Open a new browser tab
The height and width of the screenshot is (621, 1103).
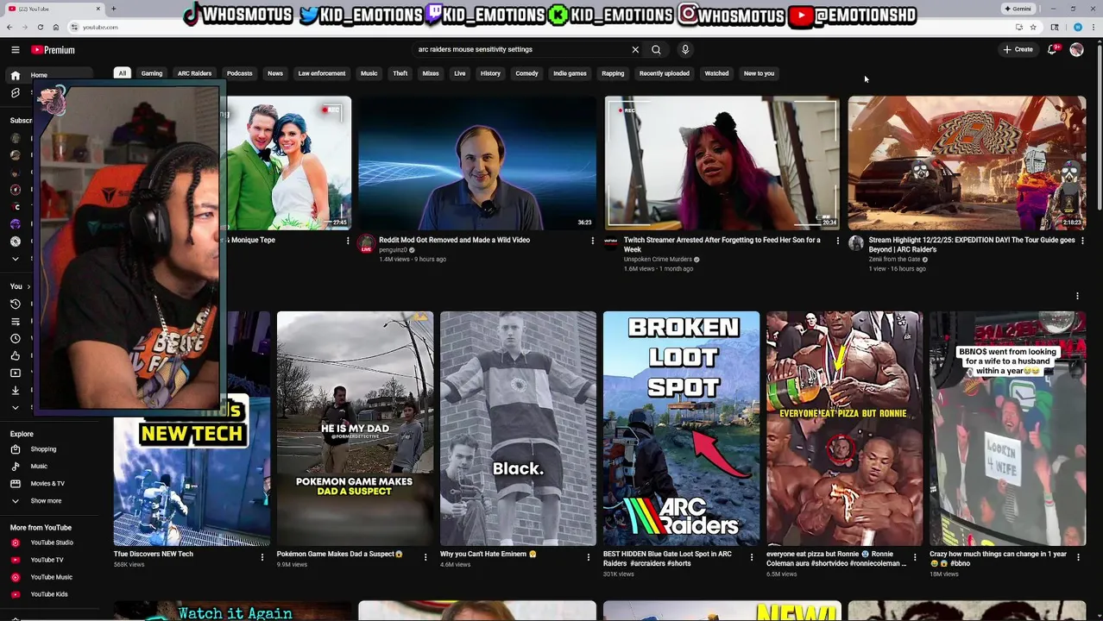tap(113, 9)
